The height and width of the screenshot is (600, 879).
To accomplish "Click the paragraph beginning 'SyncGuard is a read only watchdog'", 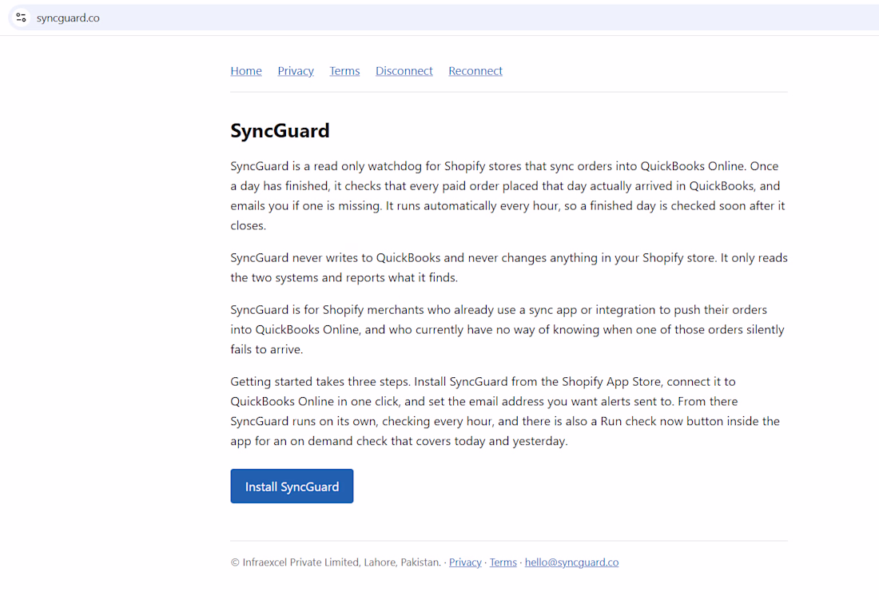I will 508,196.
